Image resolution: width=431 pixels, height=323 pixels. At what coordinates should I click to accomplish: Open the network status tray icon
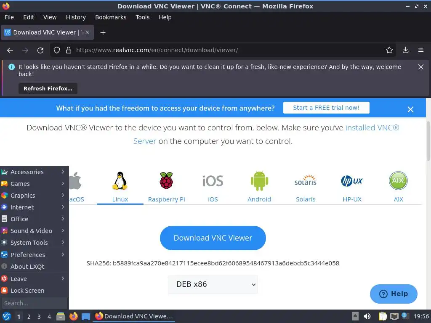pyautogui.click(x=394, y=316)
